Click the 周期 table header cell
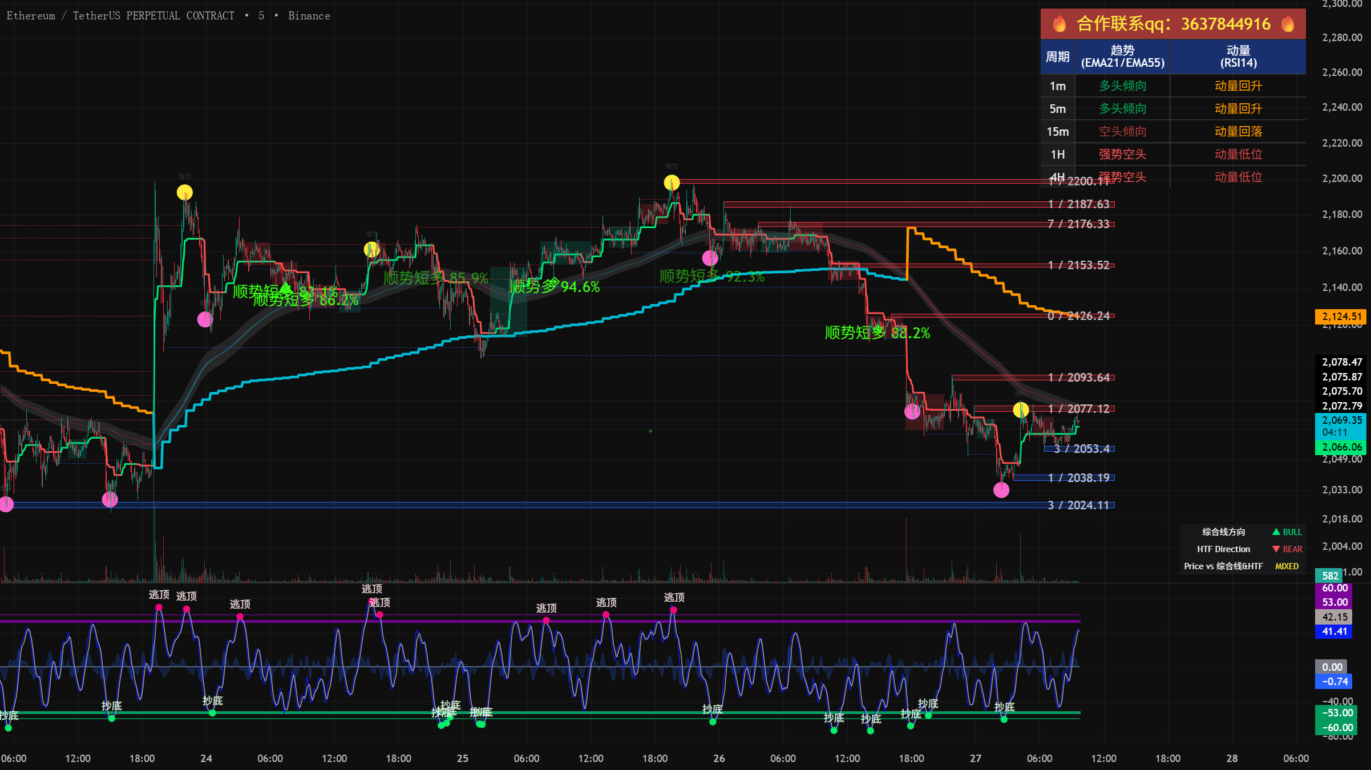This screenshot has width=1371, height=770. coord(1057,56)
